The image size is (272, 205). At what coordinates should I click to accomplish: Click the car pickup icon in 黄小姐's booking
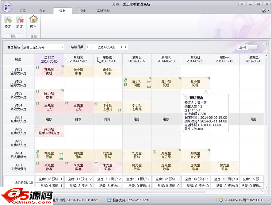[x=149, y=87]
